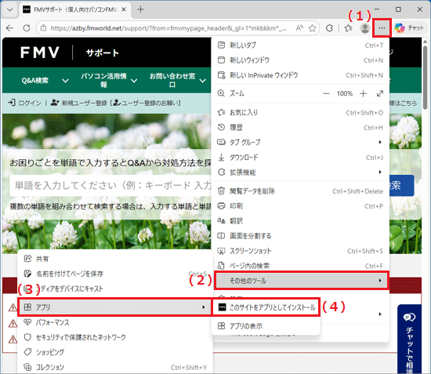Go back to the previous page
Screen dimensions: 431x374
10,27
